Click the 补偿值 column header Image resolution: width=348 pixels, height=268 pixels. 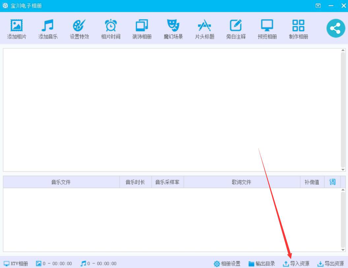[312, 182]
